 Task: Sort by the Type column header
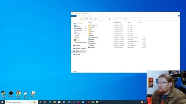pyautogui.click(x=129, y=22)
